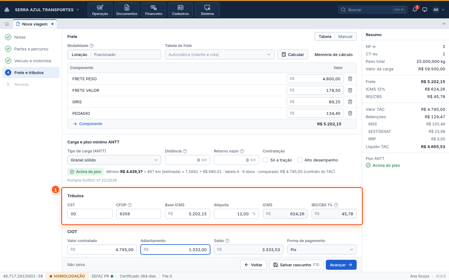
Task: Show Retorno vazio help icon
Action: point(242,151)
